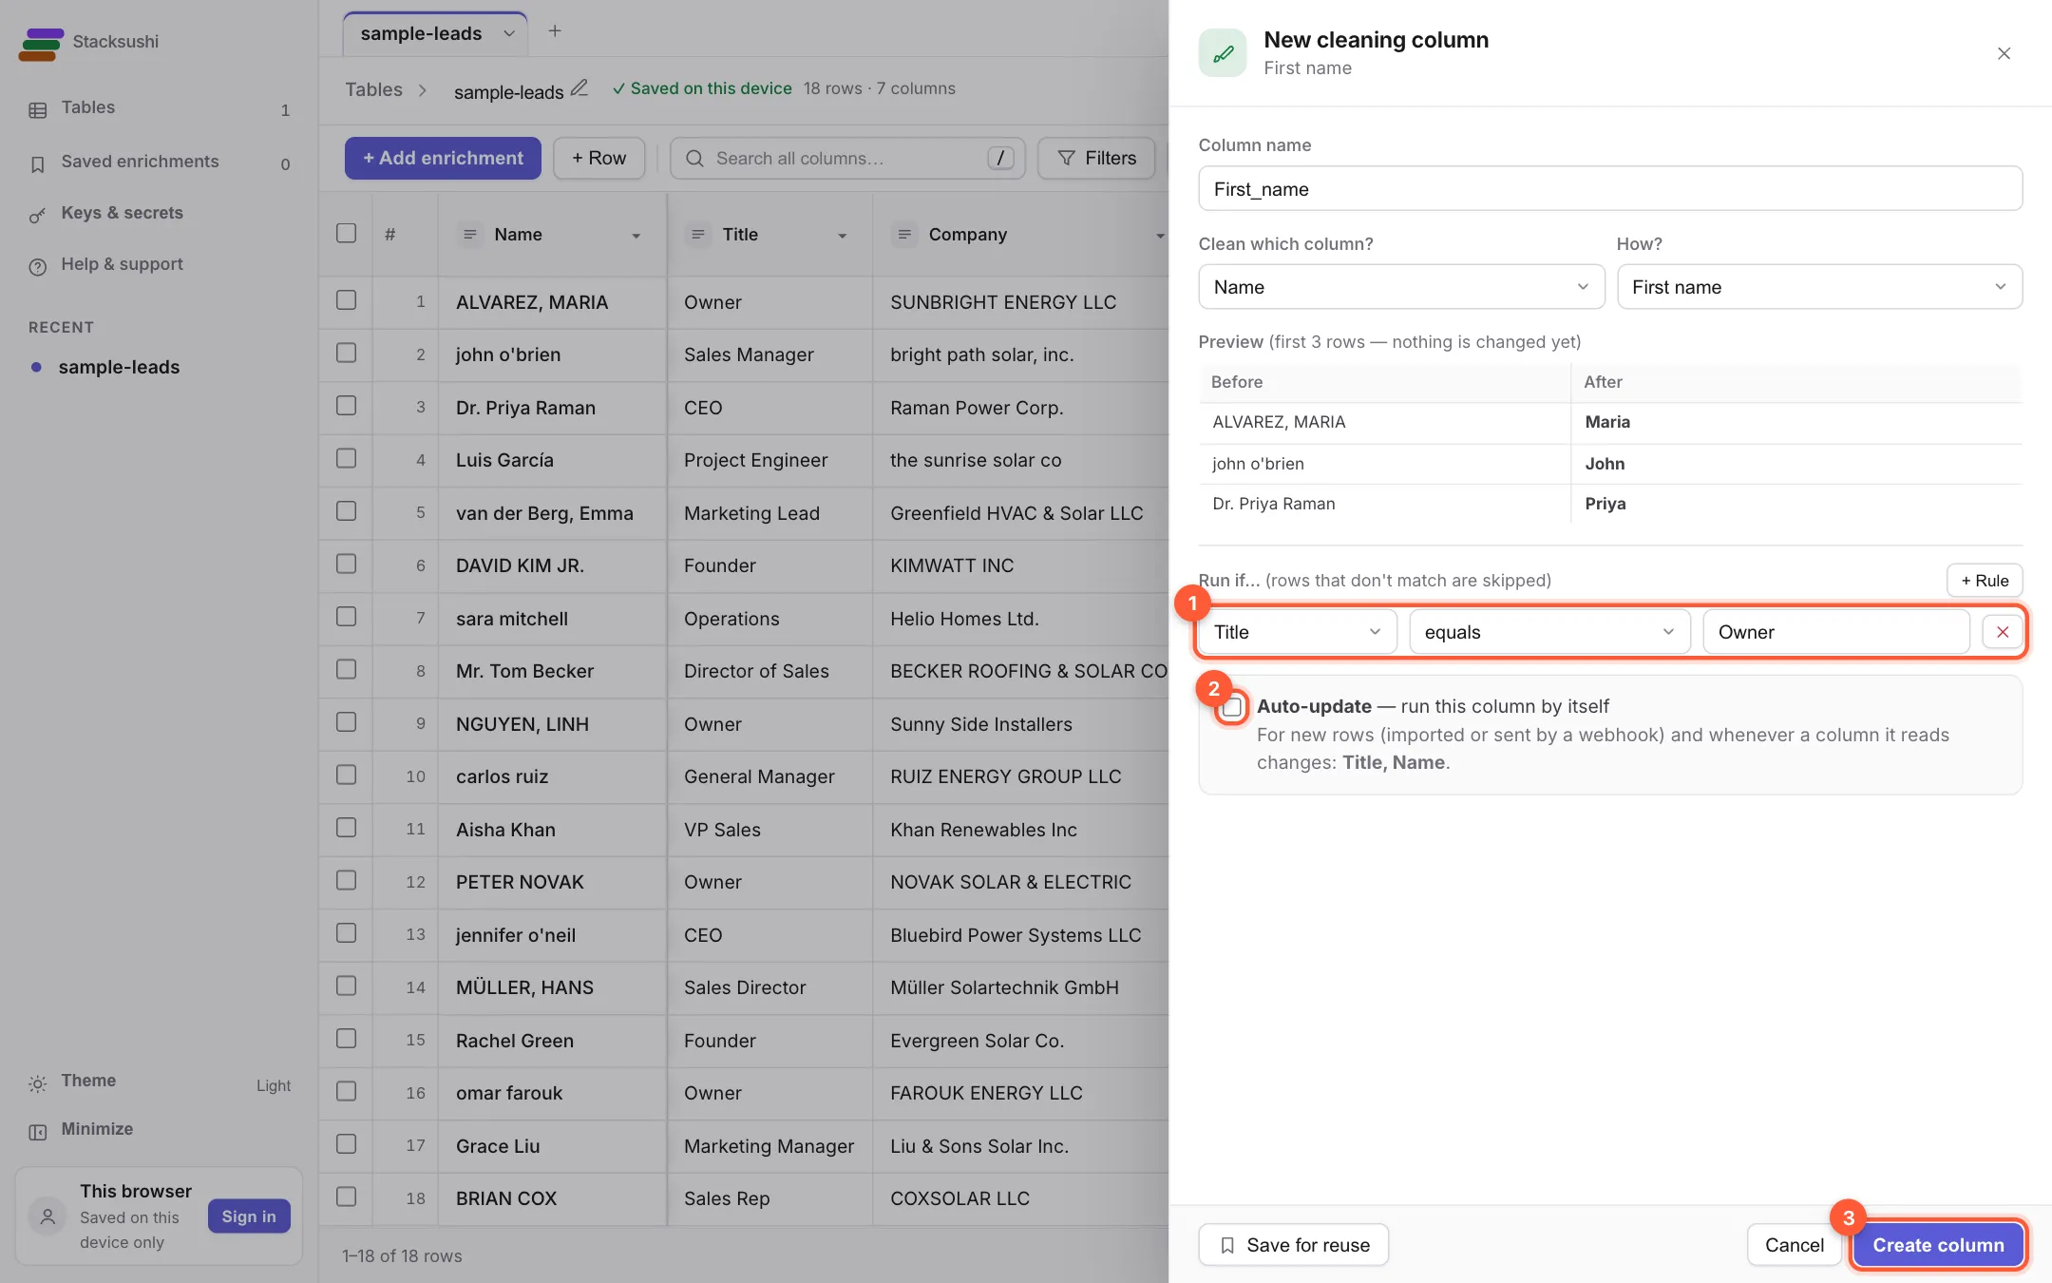
Task: Go to Keys & secrets
Action: [159, 214]
